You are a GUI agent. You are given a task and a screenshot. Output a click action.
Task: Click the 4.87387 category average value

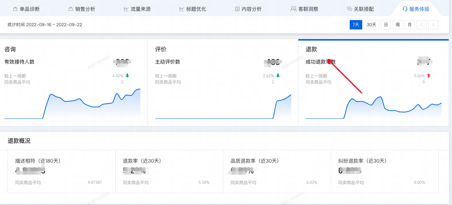95,182
